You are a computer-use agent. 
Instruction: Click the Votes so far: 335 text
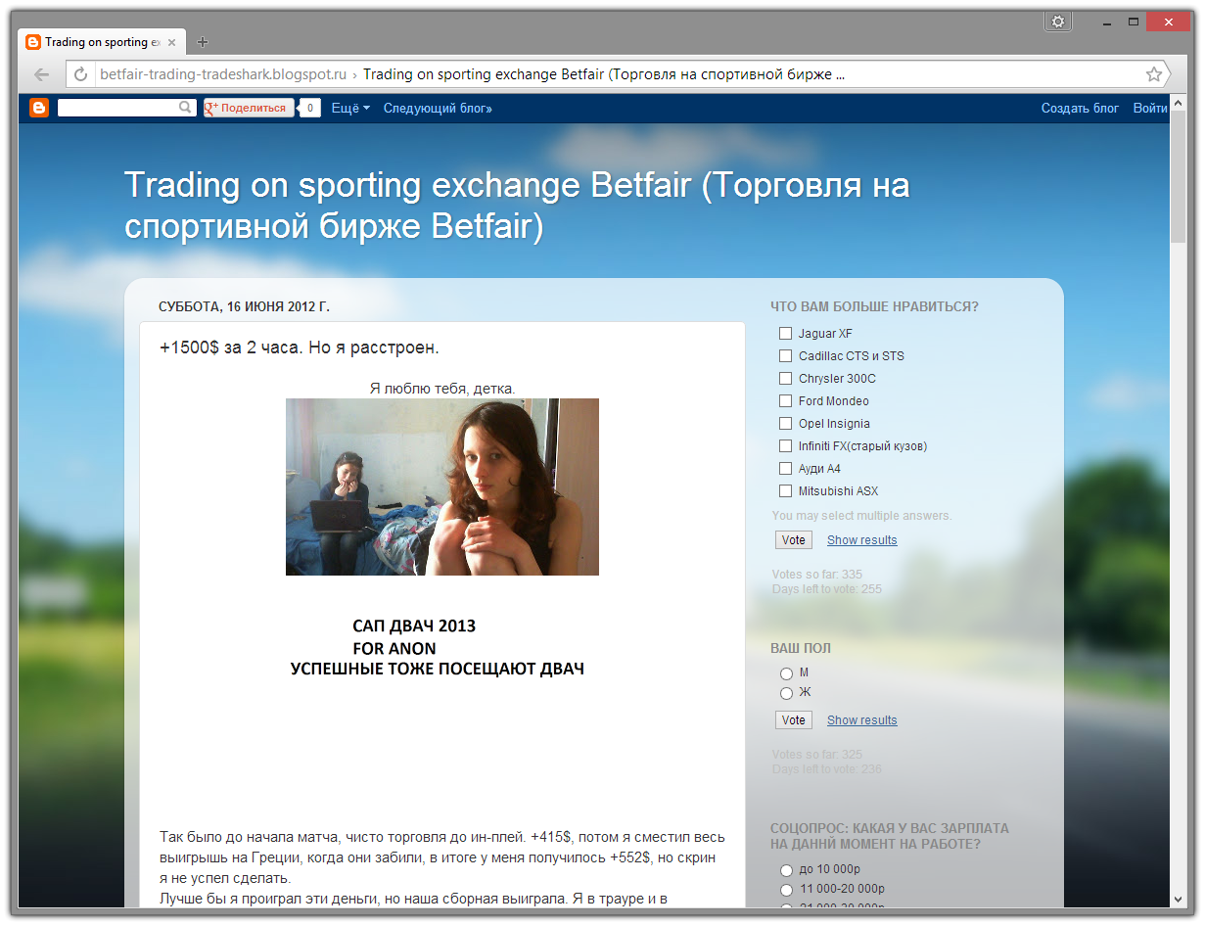(817, 575)
